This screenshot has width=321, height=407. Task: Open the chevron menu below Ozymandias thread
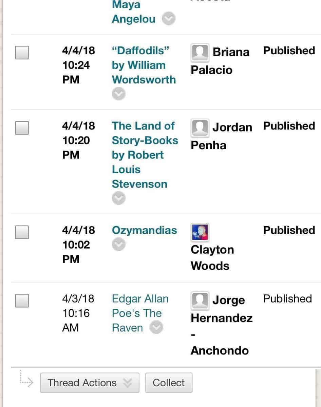[118, 244]
